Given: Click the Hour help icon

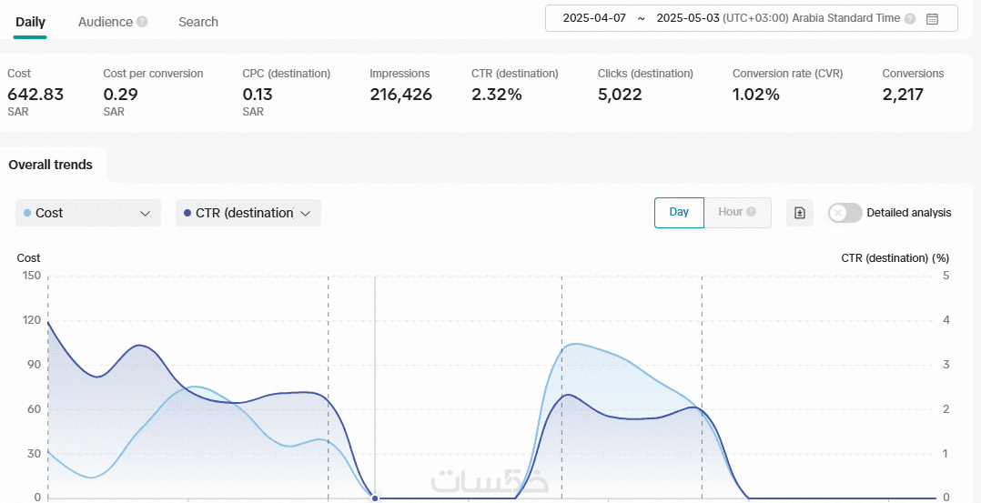Looking at the screenshot, I should pyautogui.click(x=752, y=212).
